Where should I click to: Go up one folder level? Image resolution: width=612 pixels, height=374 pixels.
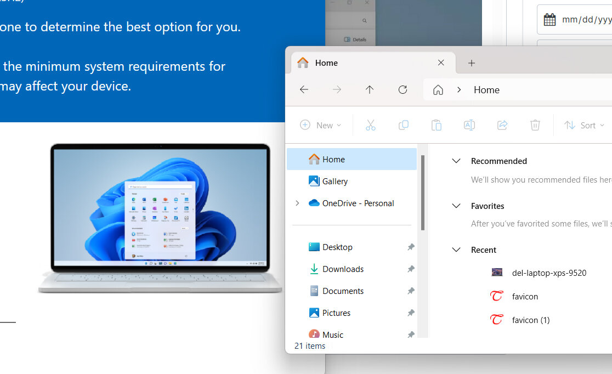pyautogui.click(x=370, y=90)
